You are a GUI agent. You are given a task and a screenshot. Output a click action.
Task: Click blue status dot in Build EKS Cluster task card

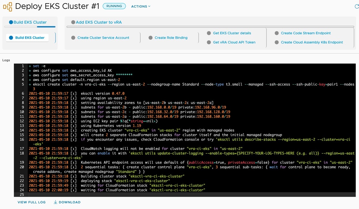[x=11, y=38]
